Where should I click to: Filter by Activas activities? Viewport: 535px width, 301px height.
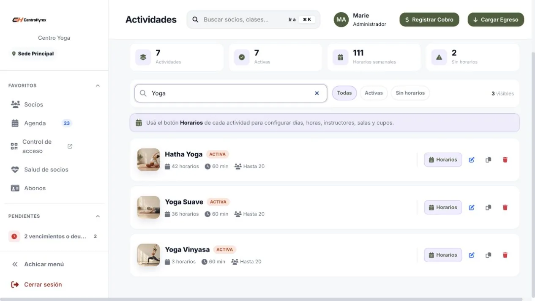[x=374, y=93]
